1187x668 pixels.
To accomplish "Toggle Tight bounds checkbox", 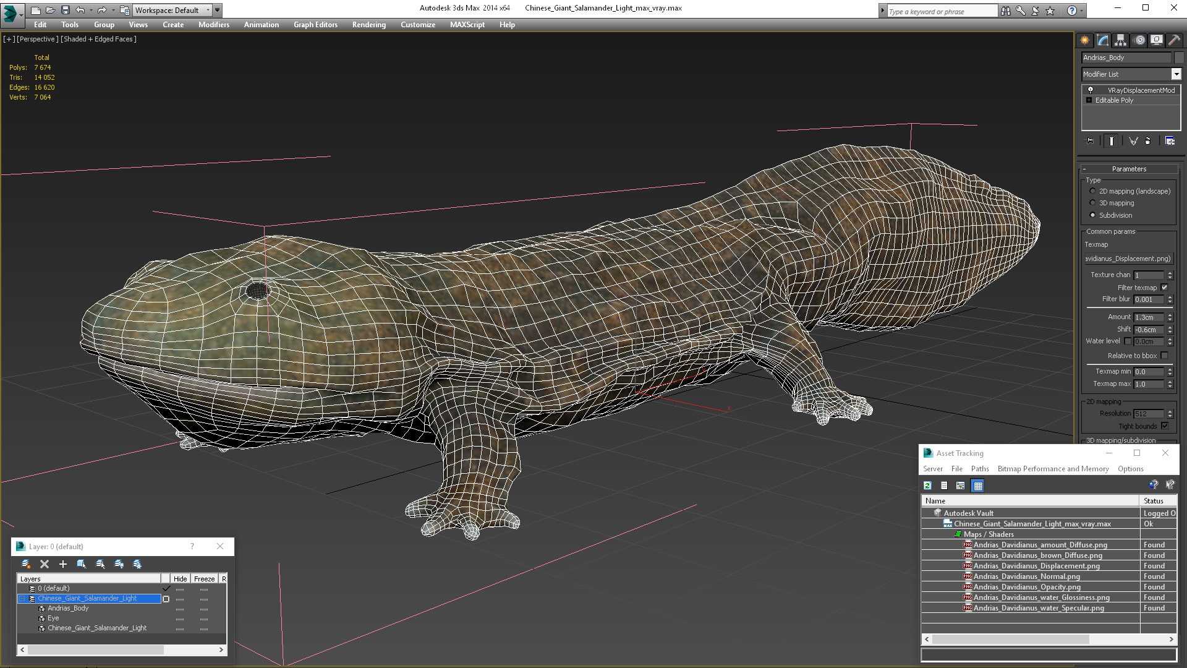I will 1165,426.
